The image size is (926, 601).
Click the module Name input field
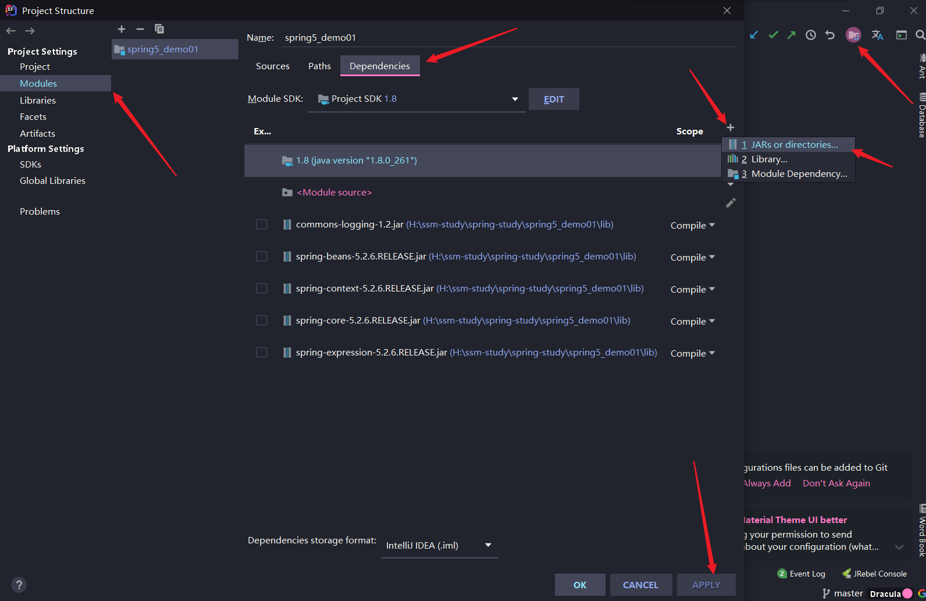click(509, 37)
